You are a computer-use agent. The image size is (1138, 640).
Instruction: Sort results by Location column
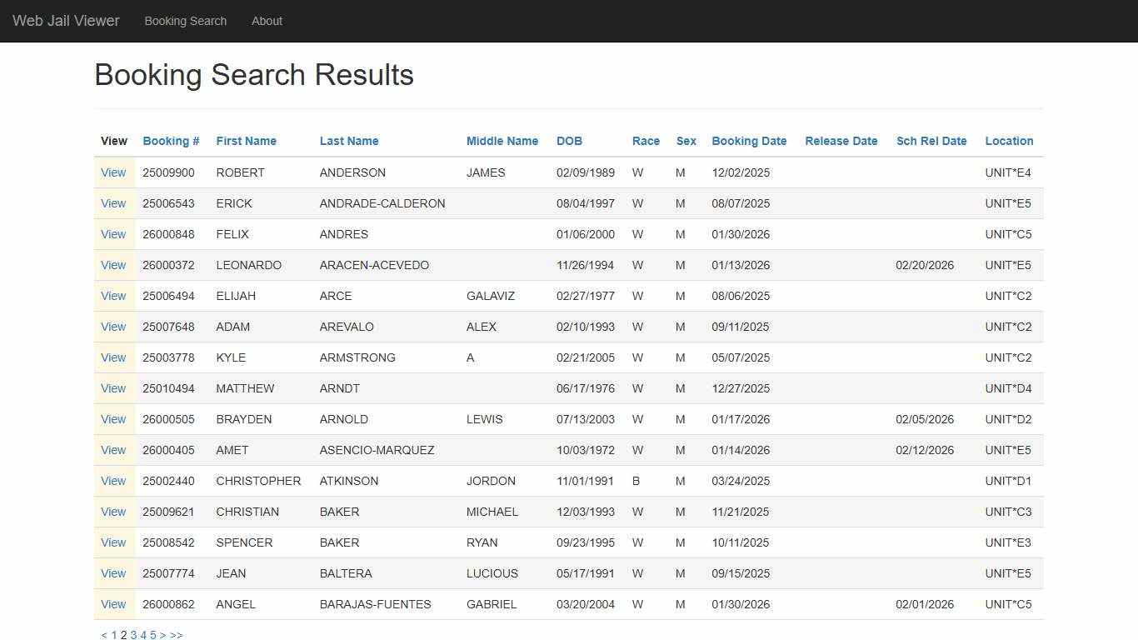point(1008,141)
